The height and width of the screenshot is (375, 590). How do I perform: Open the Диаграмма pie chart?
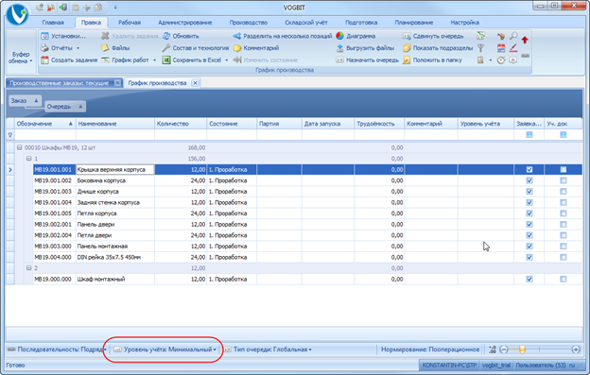356,36
